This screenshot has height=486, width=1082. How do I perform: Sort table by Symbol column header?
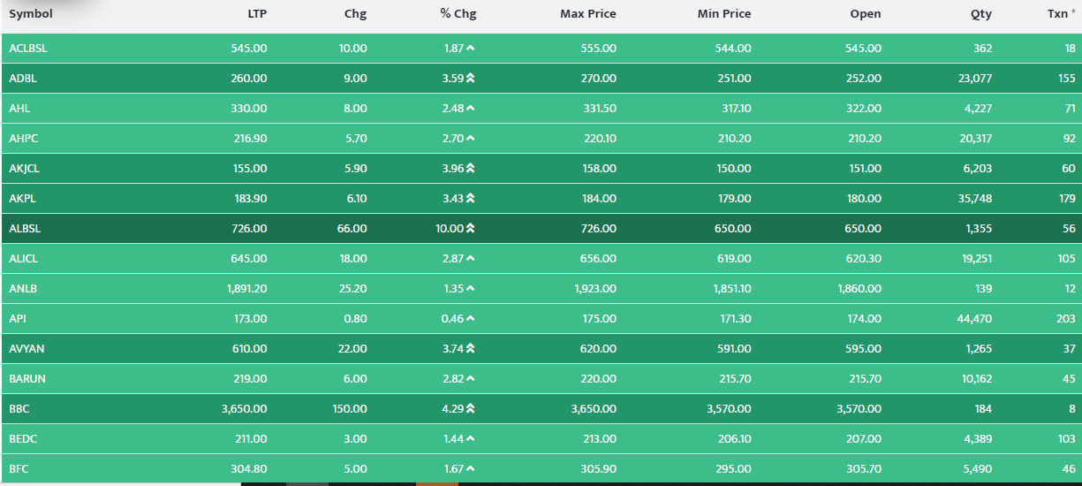pyautogui.click(x=31, y=14)
